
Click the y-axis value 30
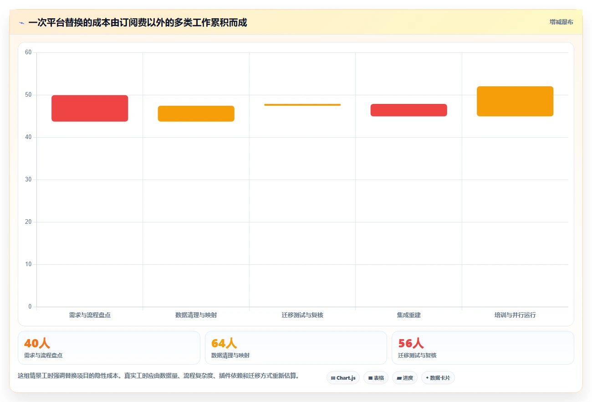[x=28, y=180]
